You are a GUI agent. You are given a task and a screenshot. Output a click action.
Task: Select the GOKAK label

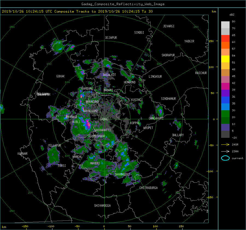click(61, 76)
